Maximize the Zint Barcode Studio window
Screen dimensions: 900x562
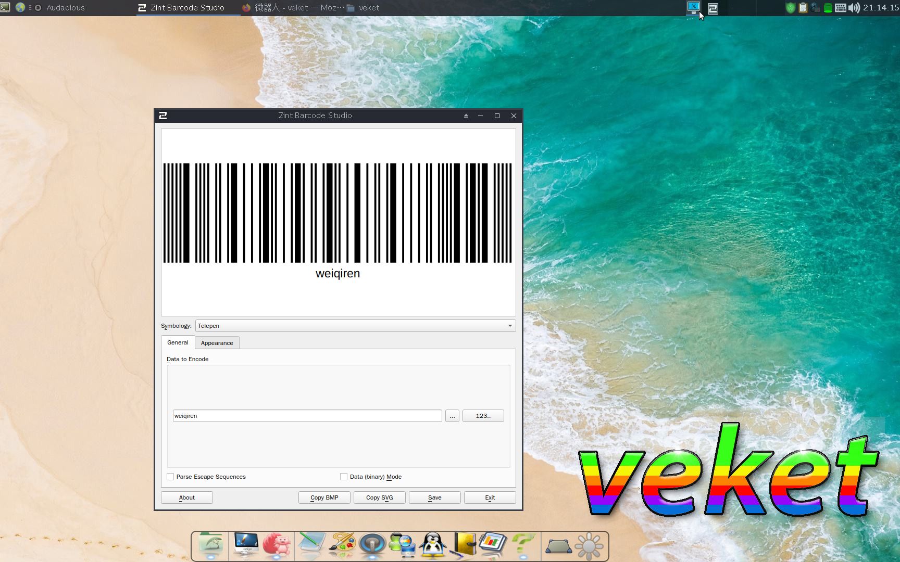497,116
